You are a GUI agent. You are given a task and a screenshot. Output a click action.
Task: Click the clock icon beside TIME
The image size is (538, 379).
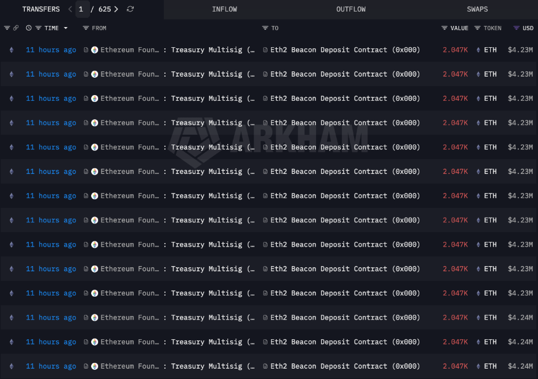tap(29, 28)
